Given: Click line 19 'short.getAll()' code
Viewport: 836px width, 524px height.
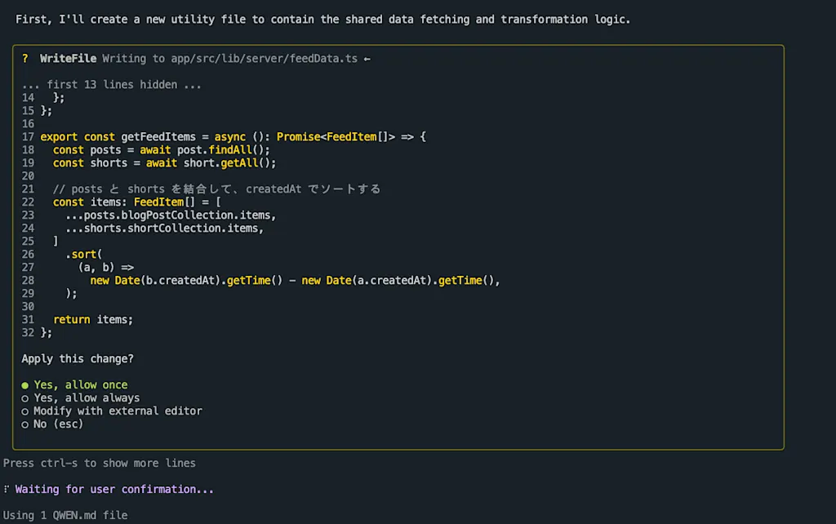Looking at the screenshot, I should click(x=229, y=163).
